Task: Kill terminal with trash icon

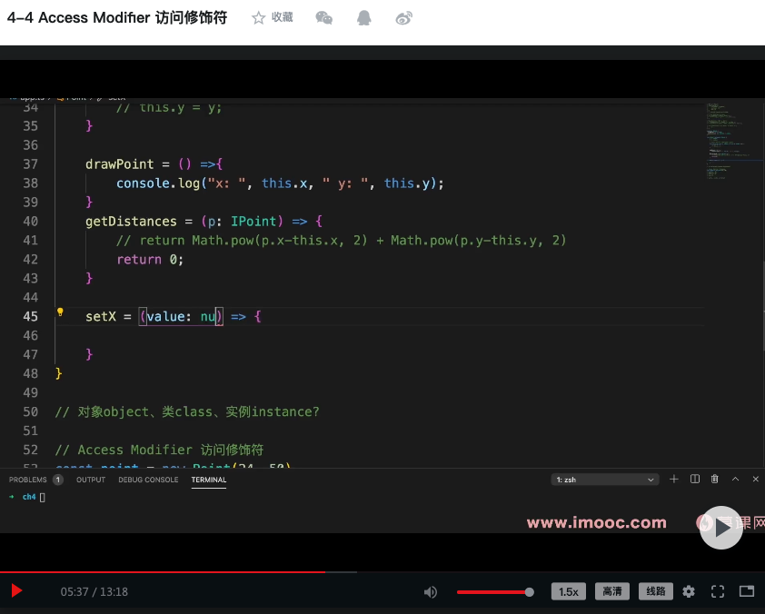Action: tap(715, 480)
